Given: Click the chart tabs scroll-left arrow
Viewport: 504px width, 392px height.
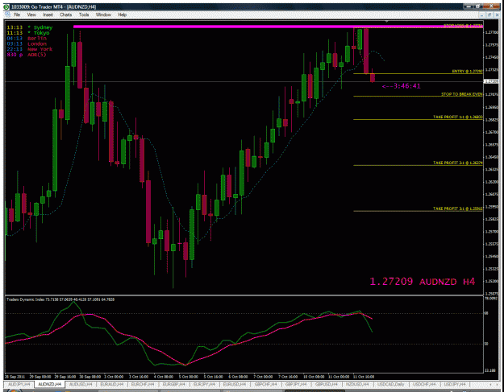Looking at the screenshot, I should pos(489,384).
